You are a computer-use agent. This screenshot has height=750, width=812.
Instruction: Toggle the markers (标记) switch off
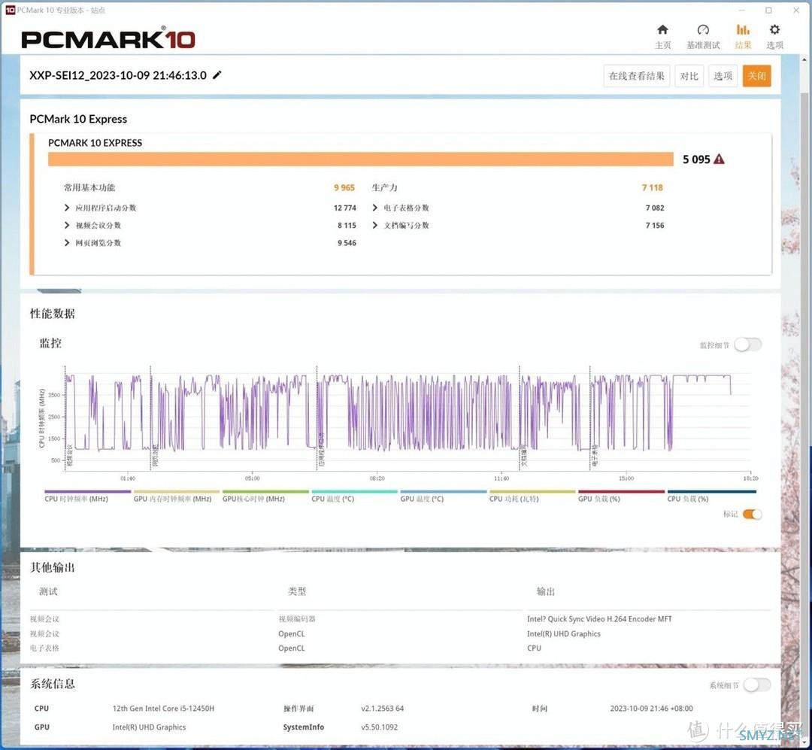coord(752,514)
